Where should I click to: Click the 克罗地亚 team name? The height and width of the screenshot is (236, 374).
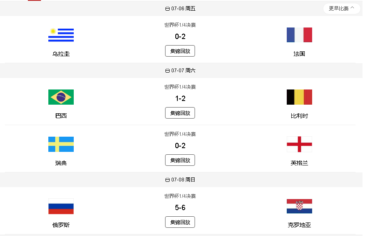299,225
